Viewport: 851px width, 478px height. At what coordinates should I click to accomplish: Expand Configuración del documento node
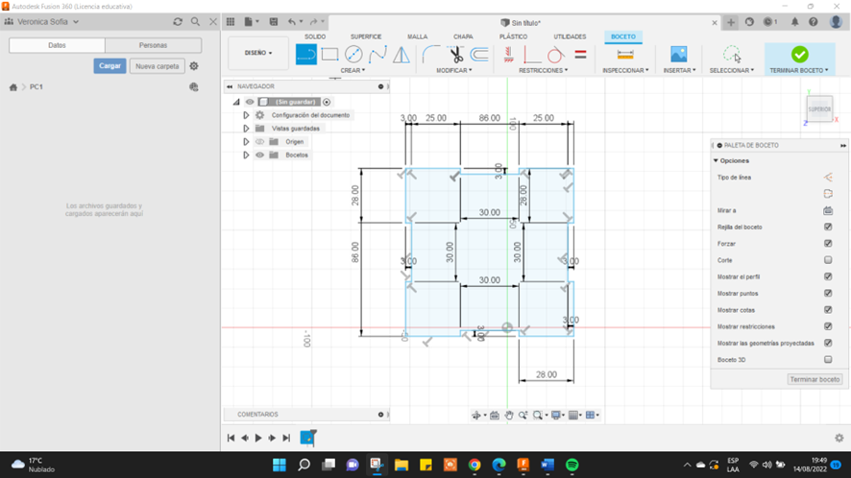tap(246, 115)
